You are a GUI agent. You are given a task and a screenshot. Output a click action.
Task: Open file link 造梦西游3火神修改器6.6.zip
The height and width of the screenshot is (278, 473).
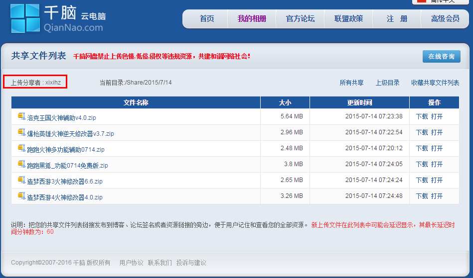tap(65, 182)
